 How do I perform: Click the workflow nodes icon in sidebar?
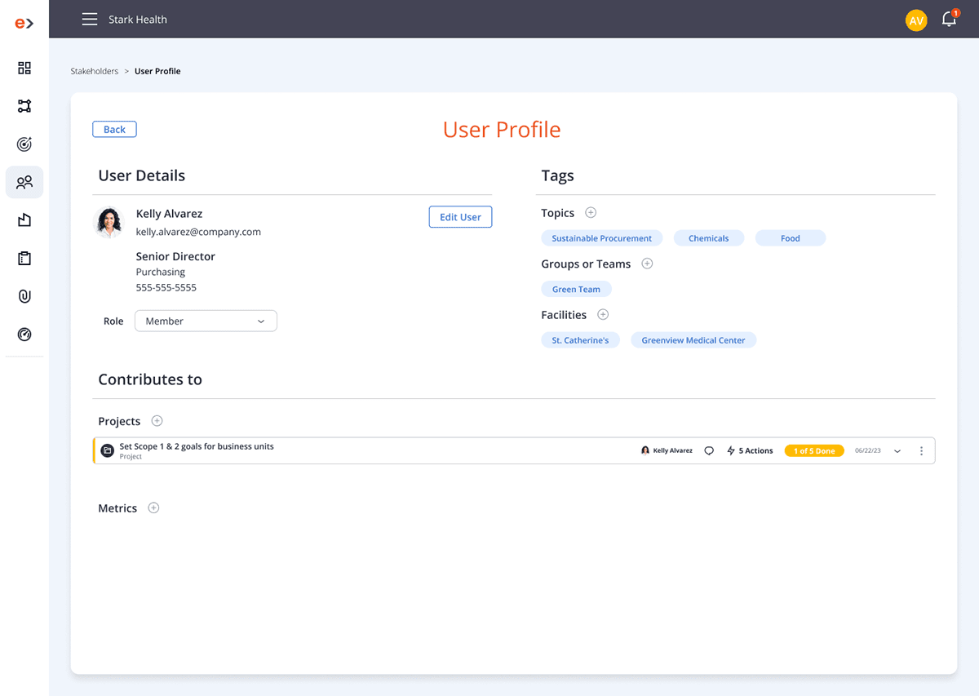pos(24,106)
